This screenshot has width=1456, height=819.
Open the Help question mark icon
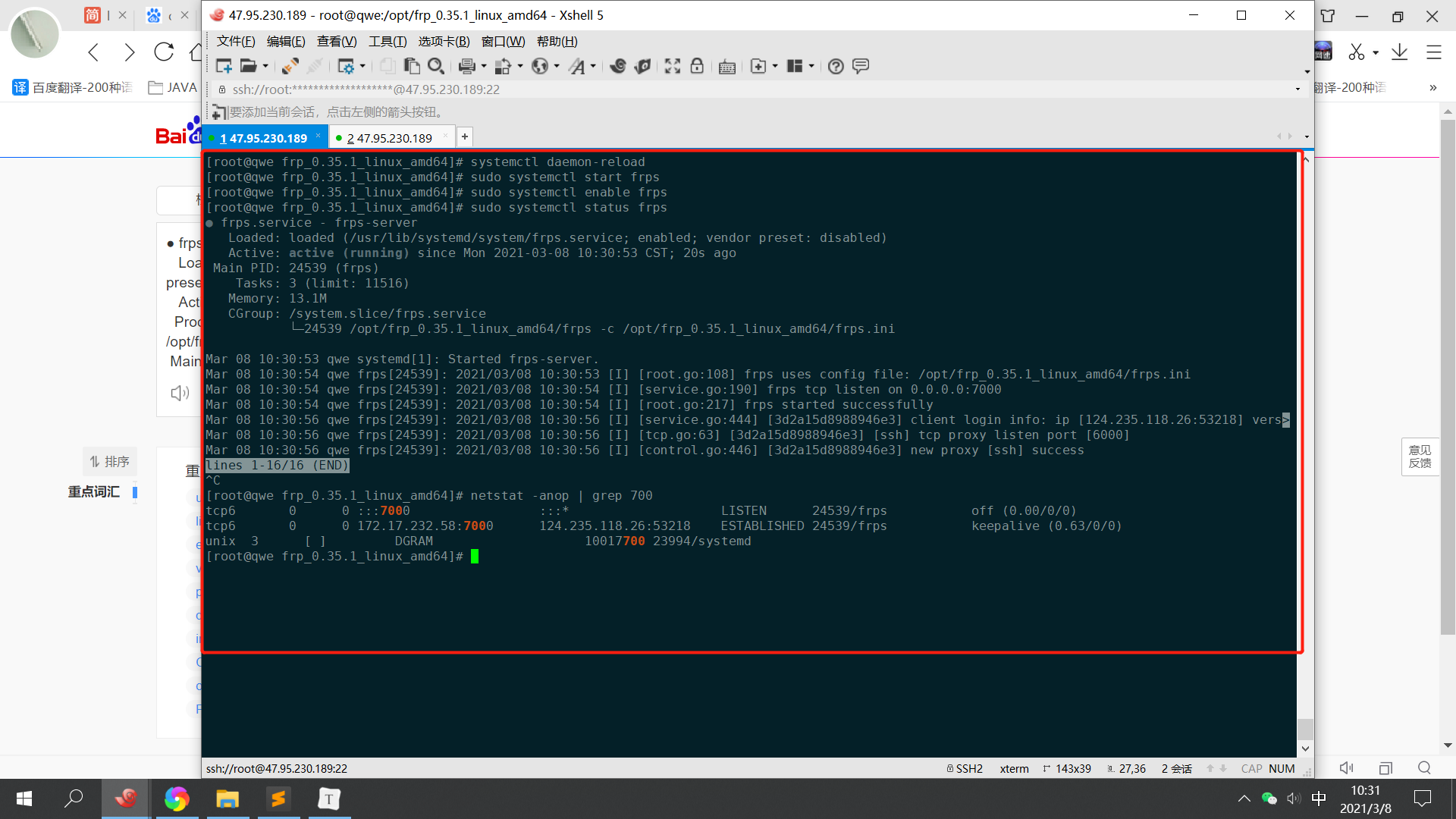(836, 66)
